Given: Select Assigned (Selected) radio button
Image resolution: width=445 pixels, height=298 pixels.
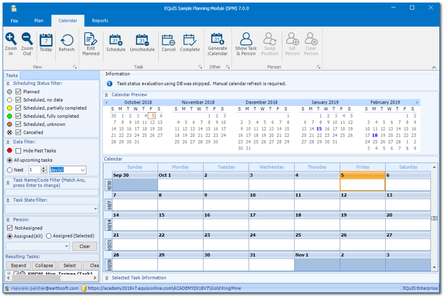Looking at the screenshot, I should pos(49,236).
